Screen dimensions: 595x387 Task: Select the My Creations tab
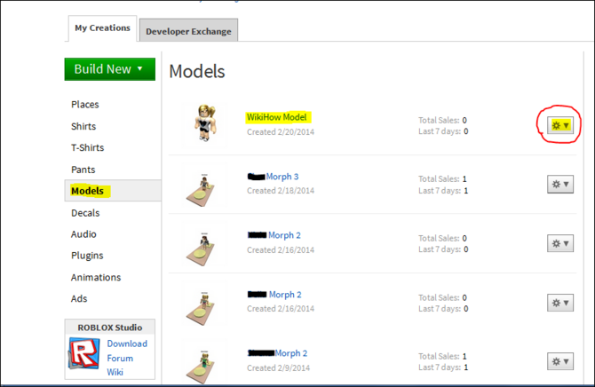coord(102,28)
